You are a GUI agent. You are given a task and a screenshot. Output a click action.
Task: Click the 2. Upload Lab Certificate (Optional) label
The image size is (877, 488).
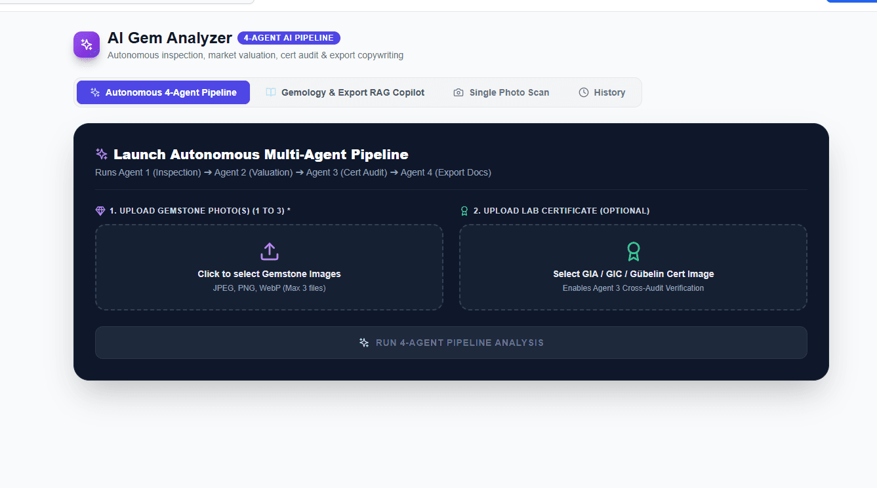point(561,211)
